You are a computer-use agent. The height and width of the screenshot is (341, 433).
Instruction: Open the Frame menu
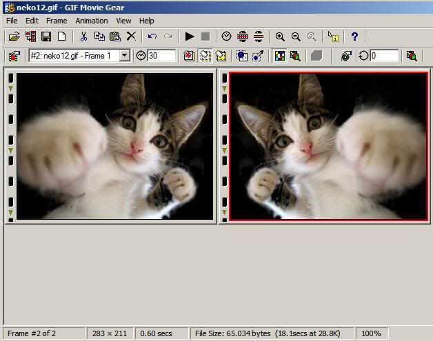(57, 21)
